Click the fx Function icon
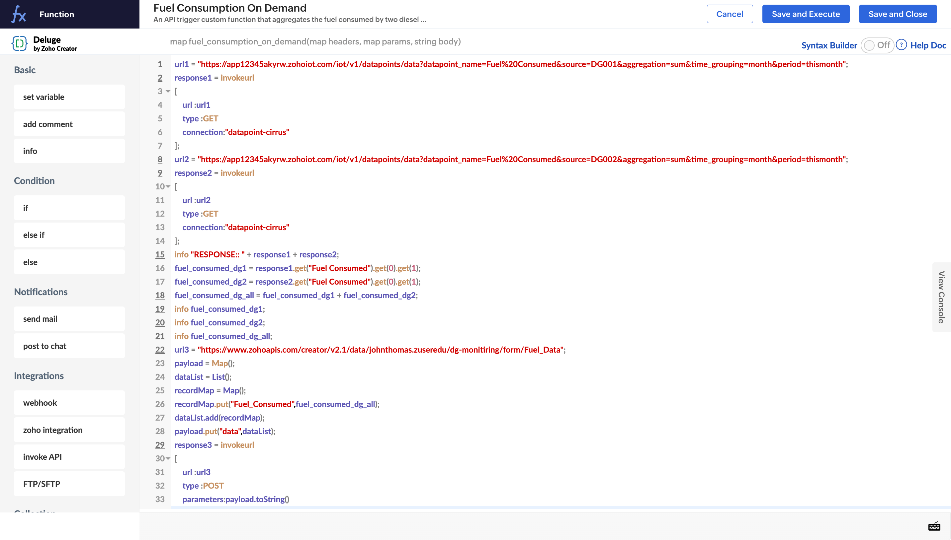The height and width of the screenshot is (540, 951). pyautogui.click(x=19, y=14)
